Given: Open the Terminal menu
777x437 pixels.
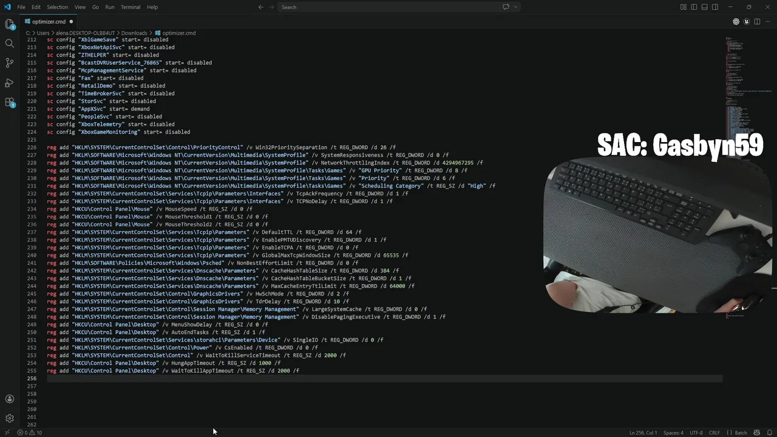Looking at the screenshot, I should (x=131, y=7).
